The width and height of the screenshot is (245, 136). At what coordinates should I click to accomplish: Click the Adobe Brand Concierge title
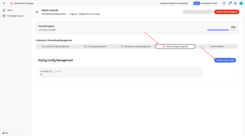click(24, 3)
